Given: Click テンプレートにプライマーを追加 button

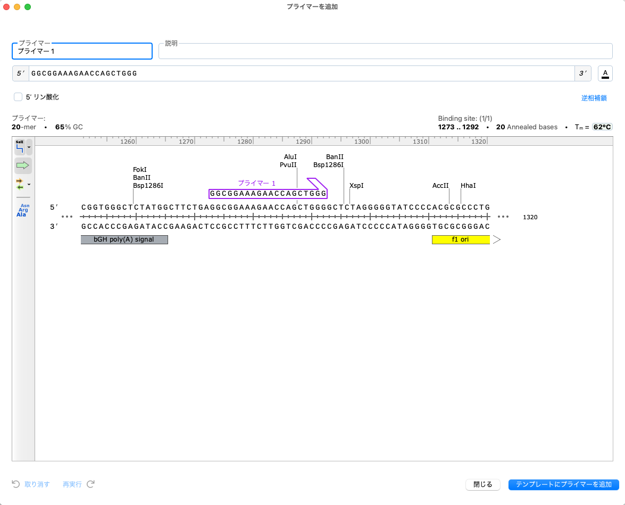Looking at the screenshot, I should point(563,485).
